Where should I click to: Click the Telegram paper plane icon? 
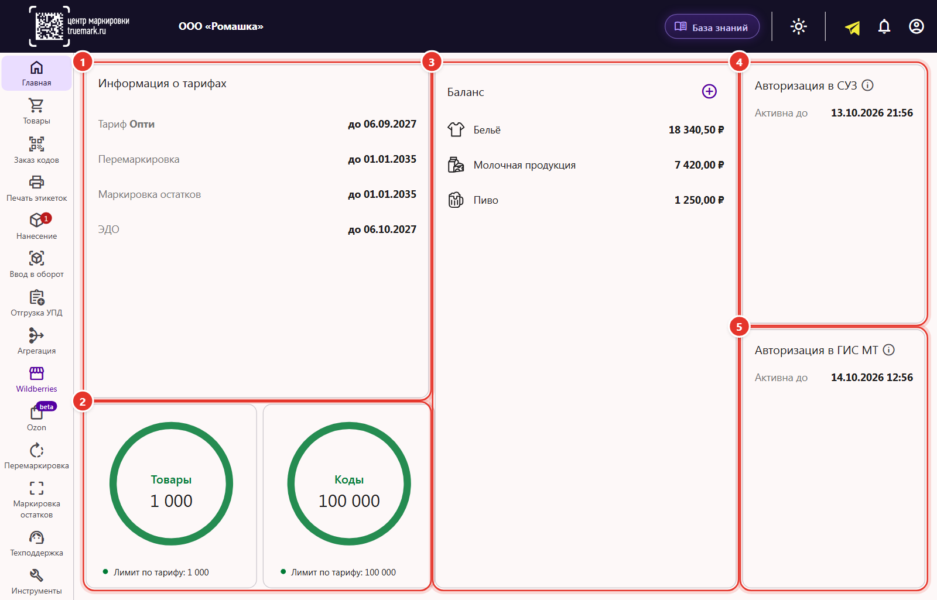click(x=852, y=27)
